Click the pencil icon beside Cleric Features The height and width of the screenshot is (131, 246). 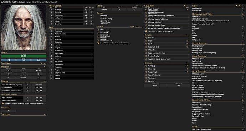tap(243, 56)
